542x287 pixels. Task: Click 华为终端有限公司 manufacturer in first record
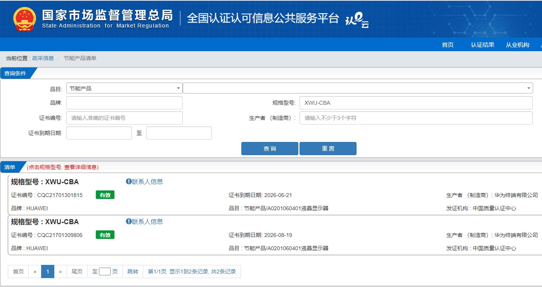coord(516,195)
